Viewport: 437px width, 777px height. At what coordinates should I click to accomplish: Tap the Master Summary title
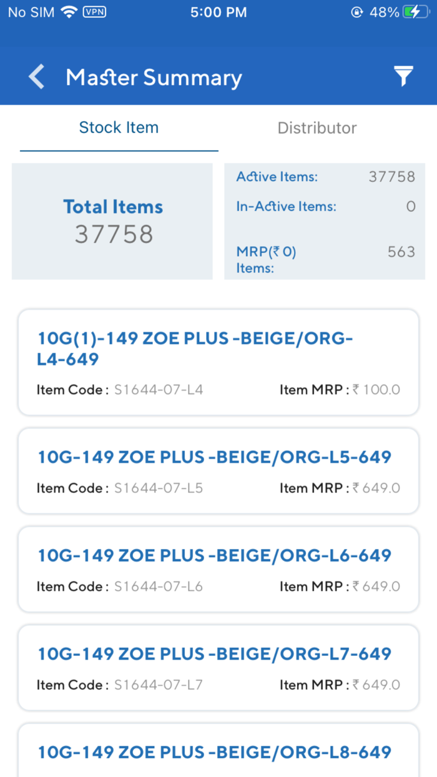(153, 76)
